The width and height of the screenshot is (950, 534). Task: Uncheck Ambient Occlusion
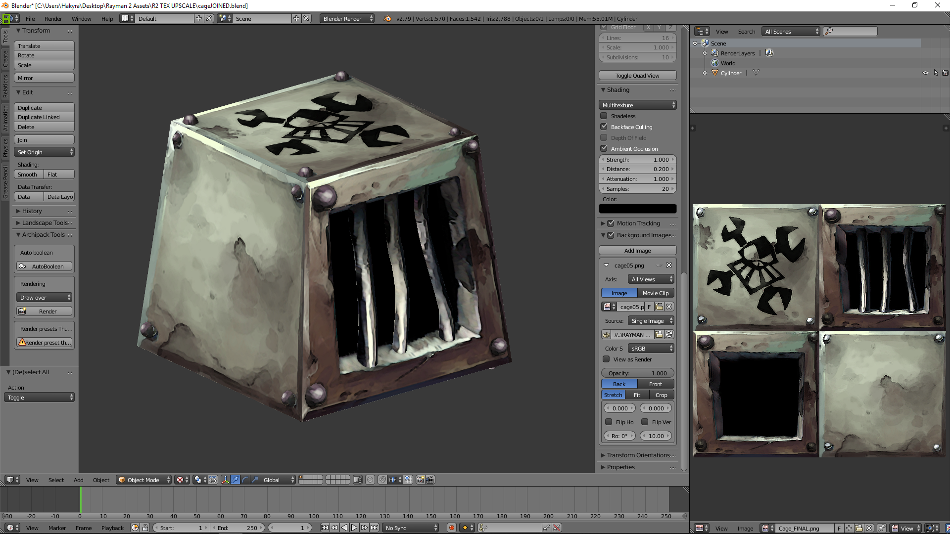604,148
